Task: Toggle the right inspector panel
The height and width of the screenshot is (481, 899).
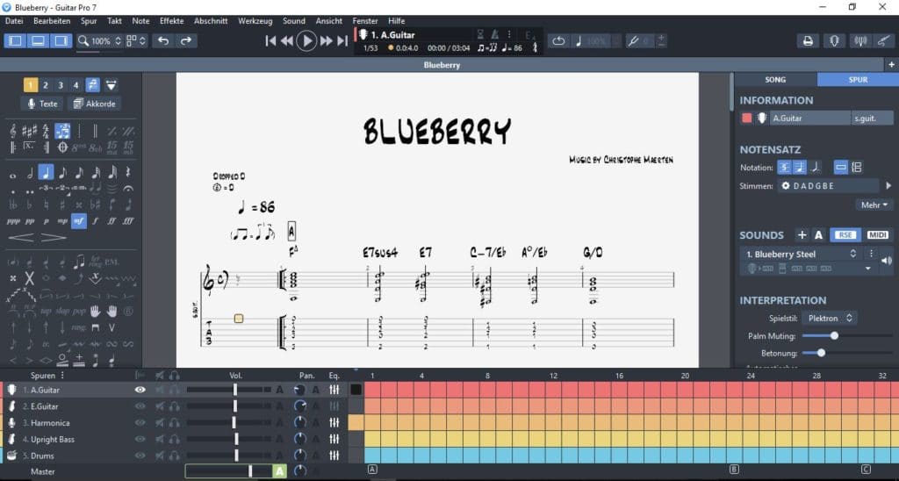Action: [x=61, y=40]
